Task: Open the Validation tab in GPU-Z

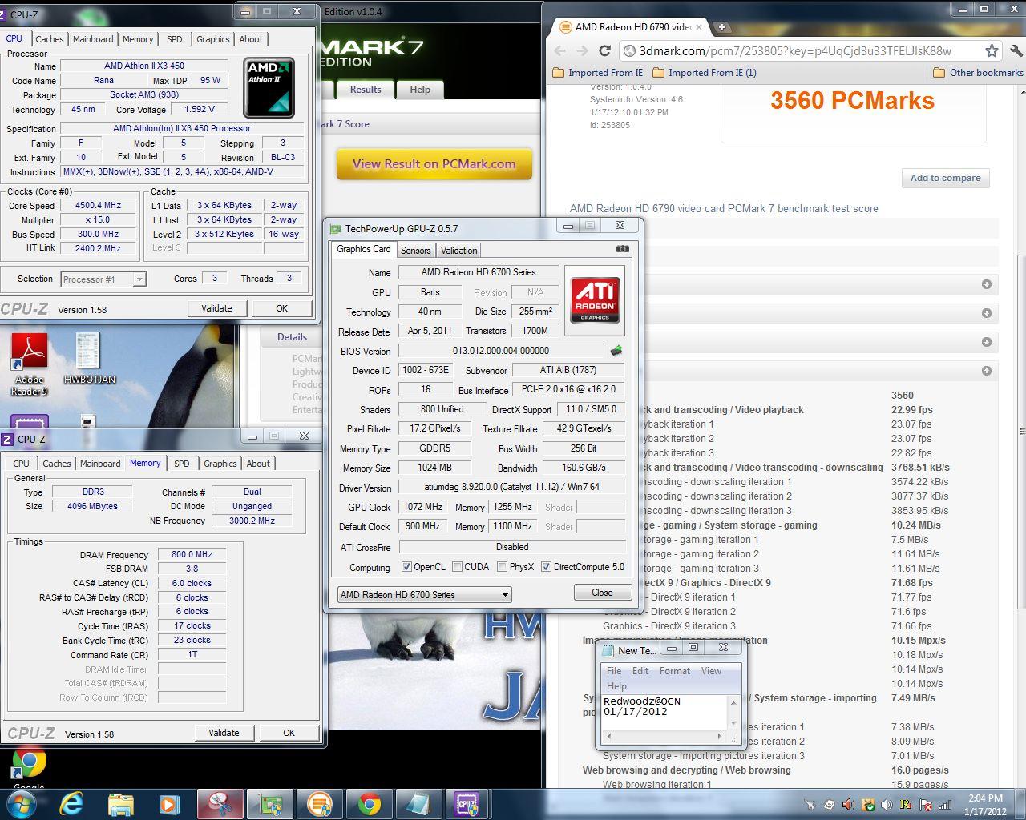Action: click(458, 251)
